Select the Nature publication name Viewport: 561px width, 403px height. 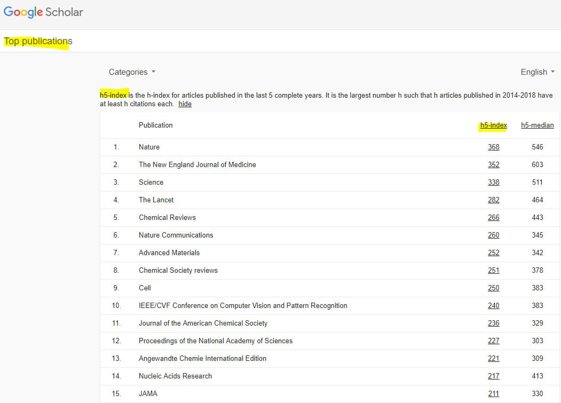(x=149, y=147)
